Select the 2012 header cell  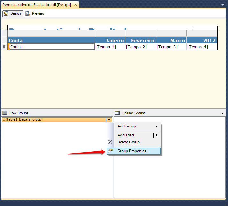[x=202, y=40]
